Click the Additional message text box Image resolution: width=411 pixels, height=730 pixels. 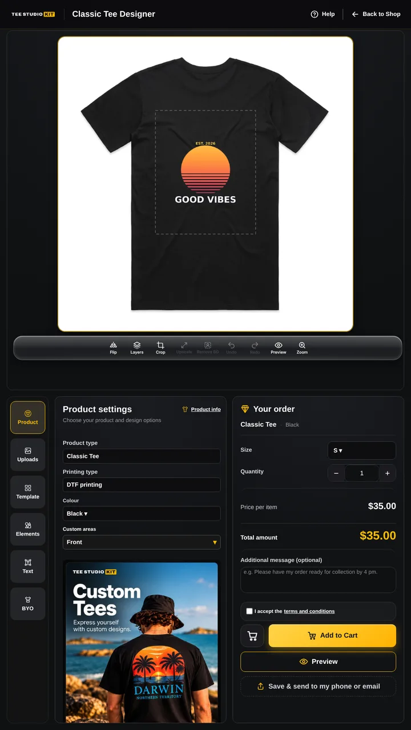(318, 579)
